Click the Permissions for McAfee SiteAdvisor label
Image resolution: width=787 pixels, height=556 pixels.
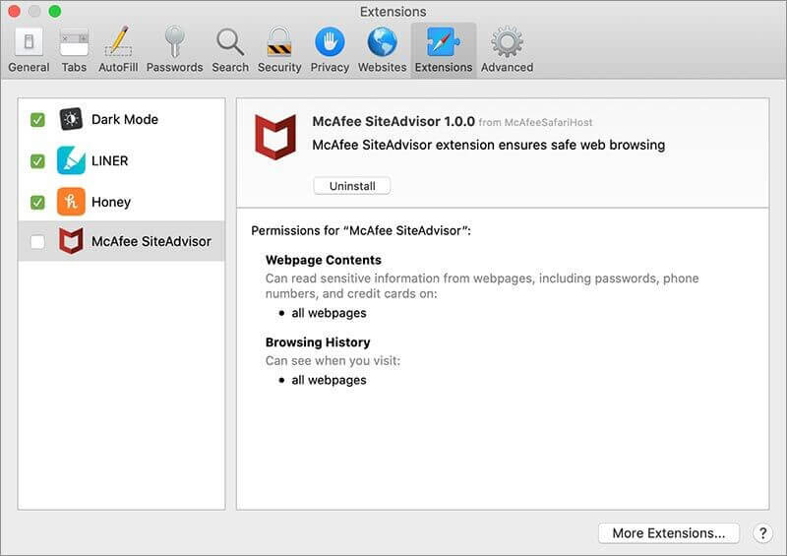click(x=361, y=231)
